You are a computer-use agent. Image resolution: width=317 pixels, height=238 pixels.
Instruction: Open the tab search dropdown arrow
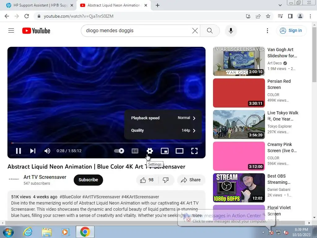coord(280,6)
